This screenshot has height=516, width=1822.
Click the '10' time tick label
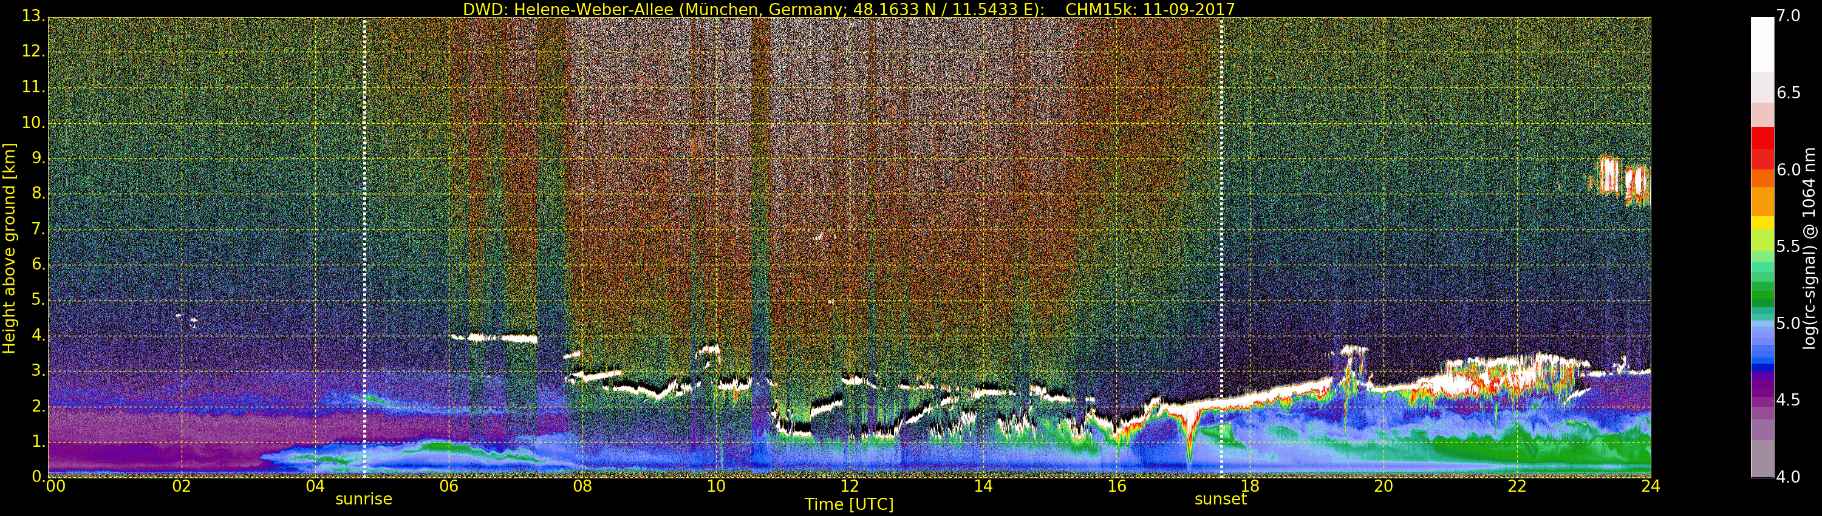[x=716, y=486]
